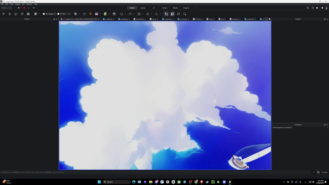Click the command bar input field

point(156,172)
